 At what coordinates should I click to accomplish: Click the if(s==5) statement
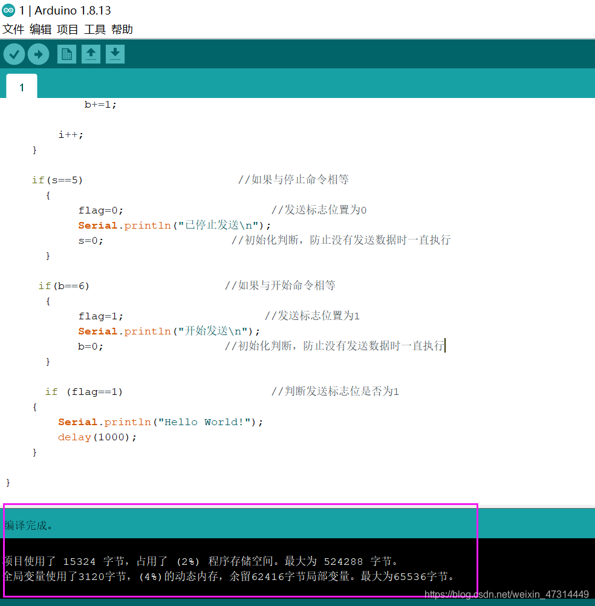57,180
